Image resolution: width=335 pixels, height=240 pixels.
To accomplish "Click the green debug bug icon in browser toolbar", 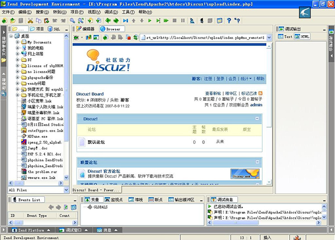I will point(76,38).
